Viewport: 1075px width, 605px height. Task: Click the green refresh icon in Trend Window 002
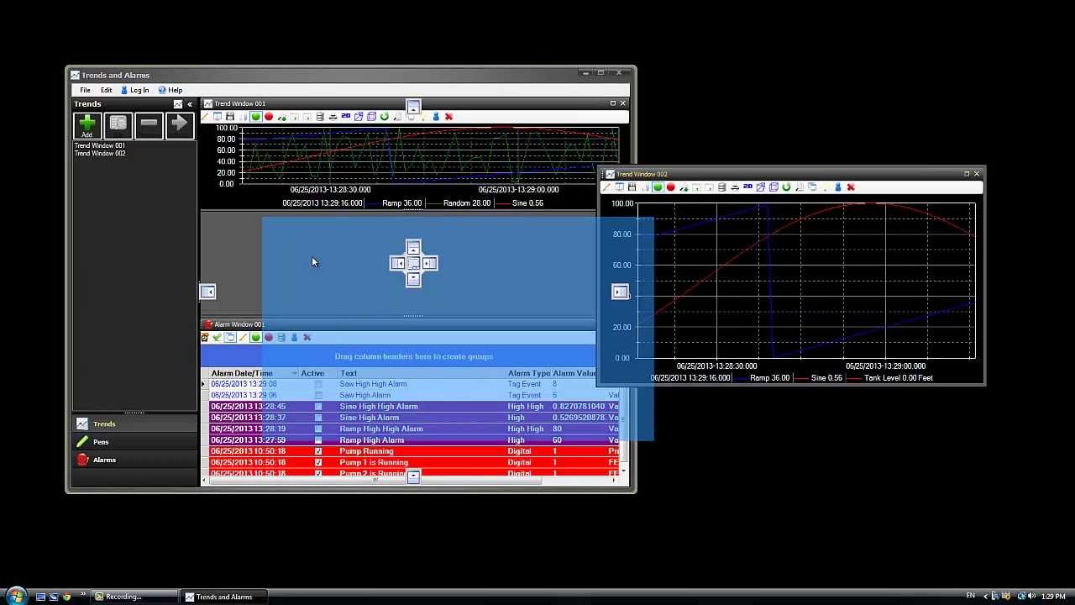(786, 187)
